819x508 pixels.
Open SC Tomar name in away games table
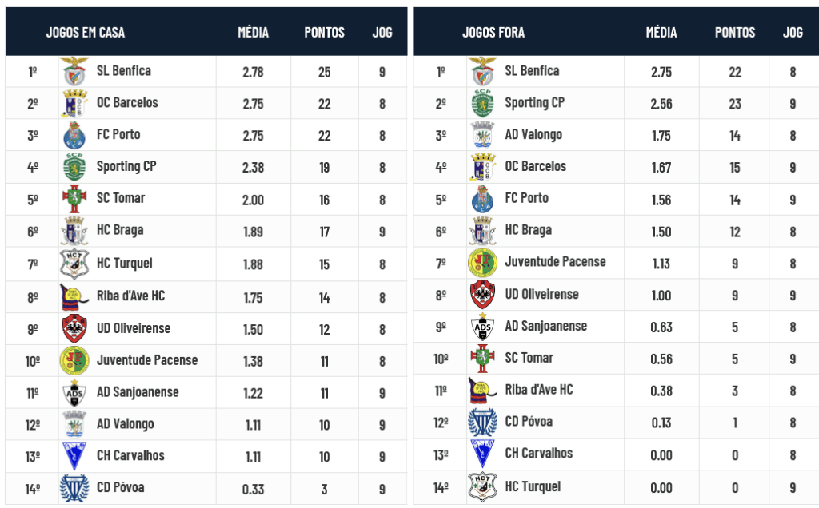529,358
